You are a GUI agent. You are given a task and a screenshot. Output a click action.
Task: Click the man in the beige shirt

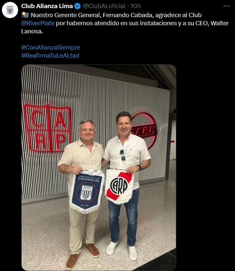click(x=81, y=192)
